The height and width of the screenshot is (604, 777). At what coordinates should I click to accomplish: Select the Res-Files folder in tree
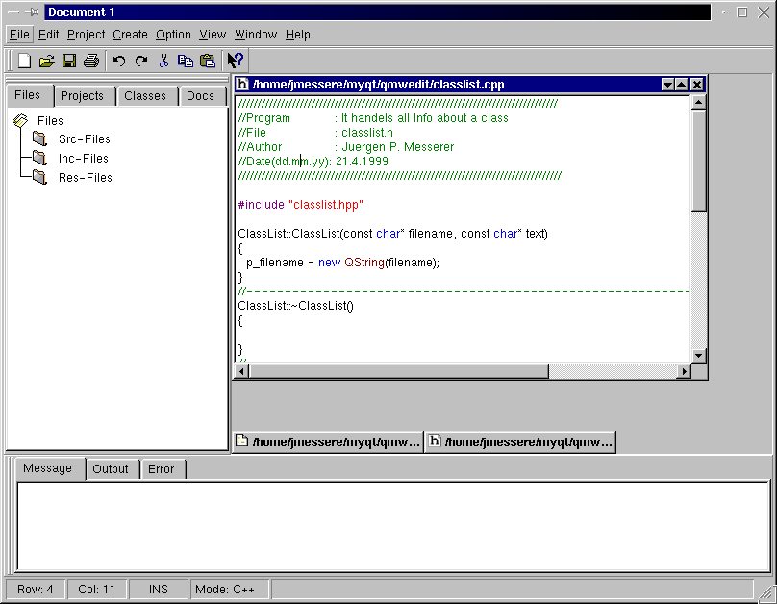pos(85,178)
